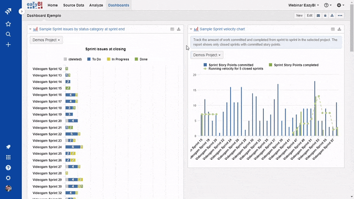The image size is (354, 199).
Task: Click the Videogam Sprint 24 row label
Action: pyautogui.click(x=47, y=147)
